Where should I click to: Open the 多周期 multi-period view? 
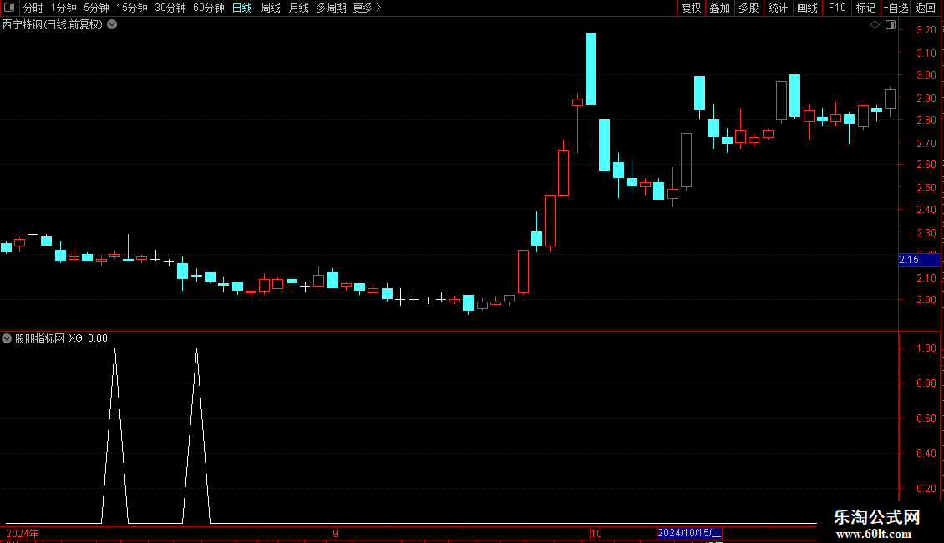click(x=331, y=8)
